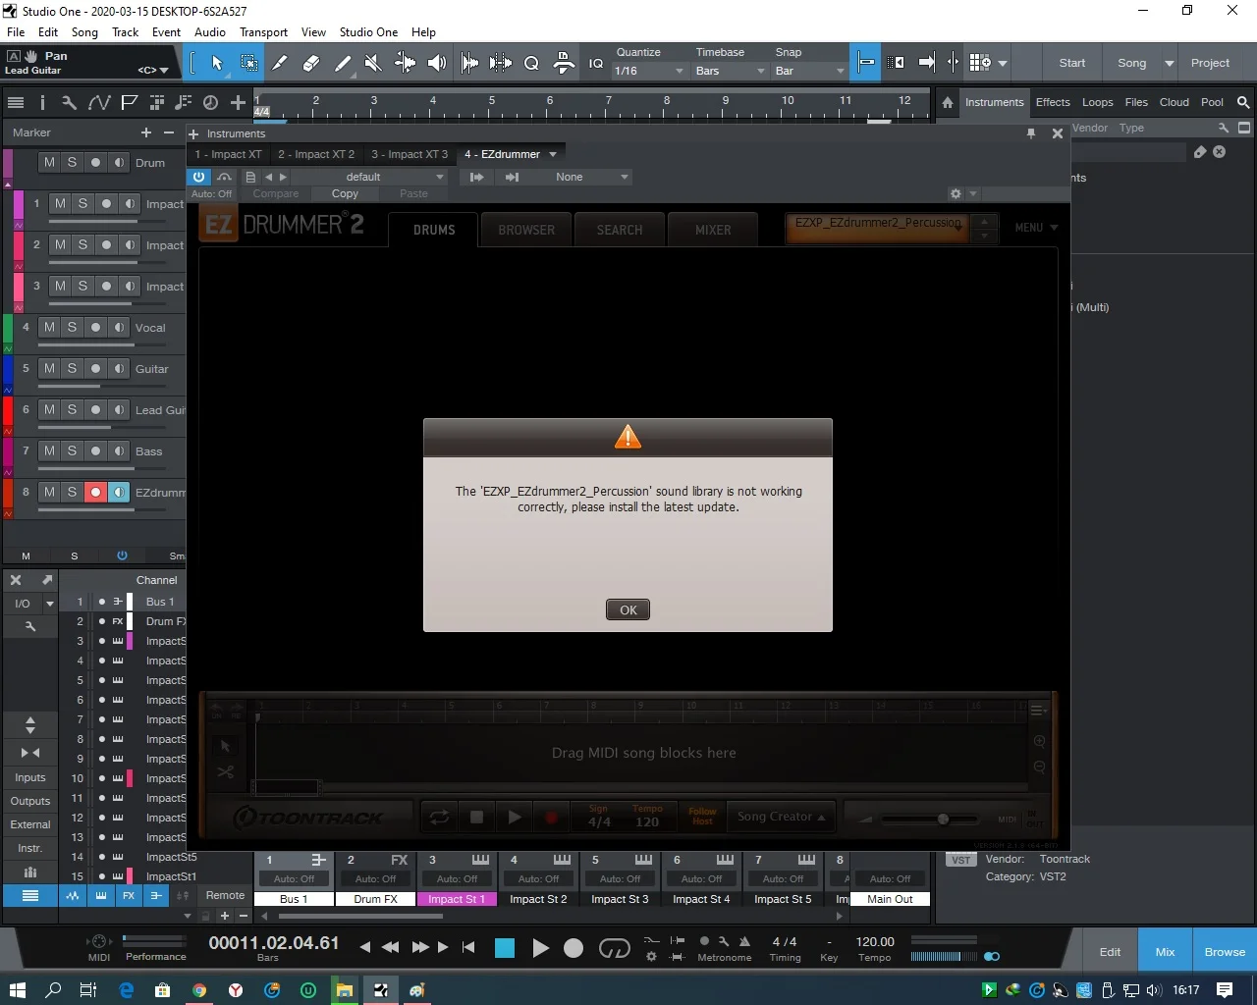Screen dimensions: 1257x1005
Task: Expand the 4 - EZdrummer tab dropdown
Action: (553, 154)
